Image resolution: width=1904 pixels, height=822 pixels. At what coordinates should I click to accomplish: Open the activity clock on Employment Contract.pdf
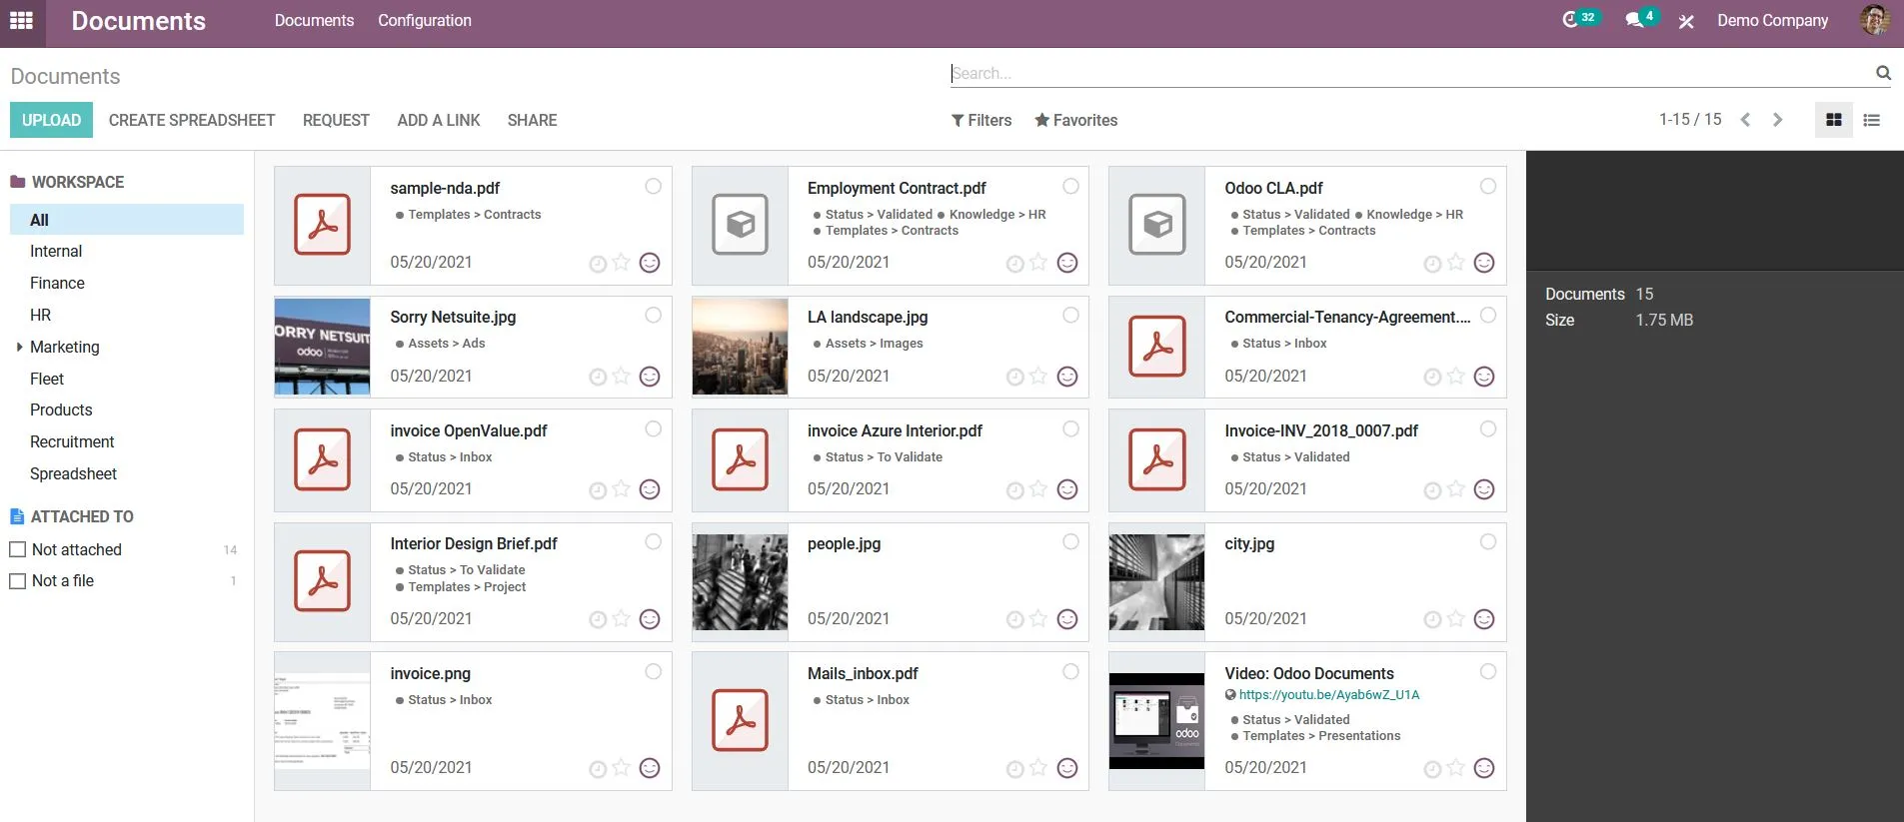point(1014,264)
